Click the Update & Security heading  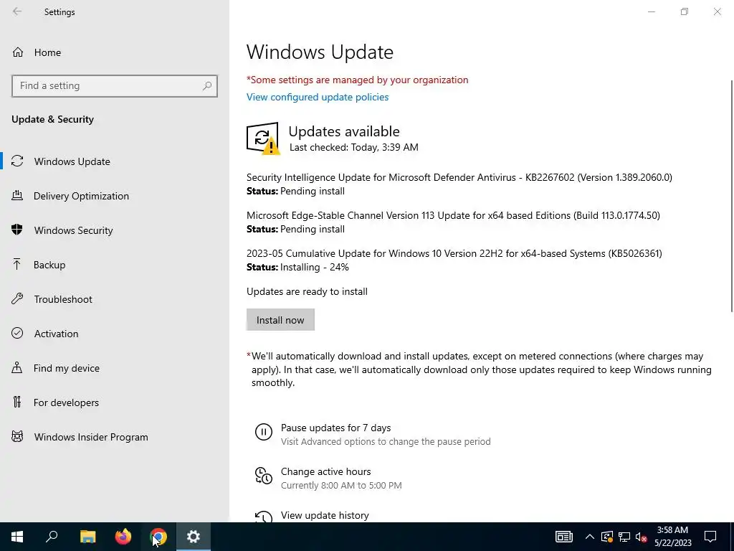tap(52, 120)
